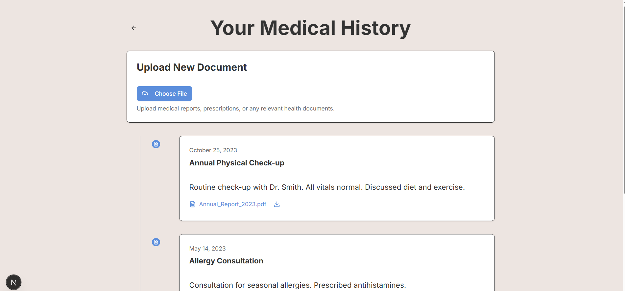Open the Next.js dev tools N badge
The image size is (625, 291).
tap(13, 282)
